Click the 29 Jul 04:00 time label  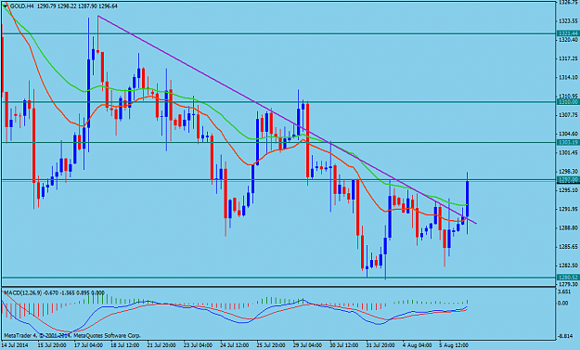tap(308, 345)
